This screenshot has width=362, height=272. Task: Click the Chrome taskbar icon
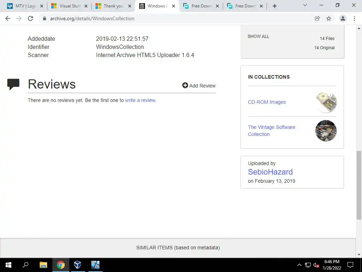coord(61,265)
